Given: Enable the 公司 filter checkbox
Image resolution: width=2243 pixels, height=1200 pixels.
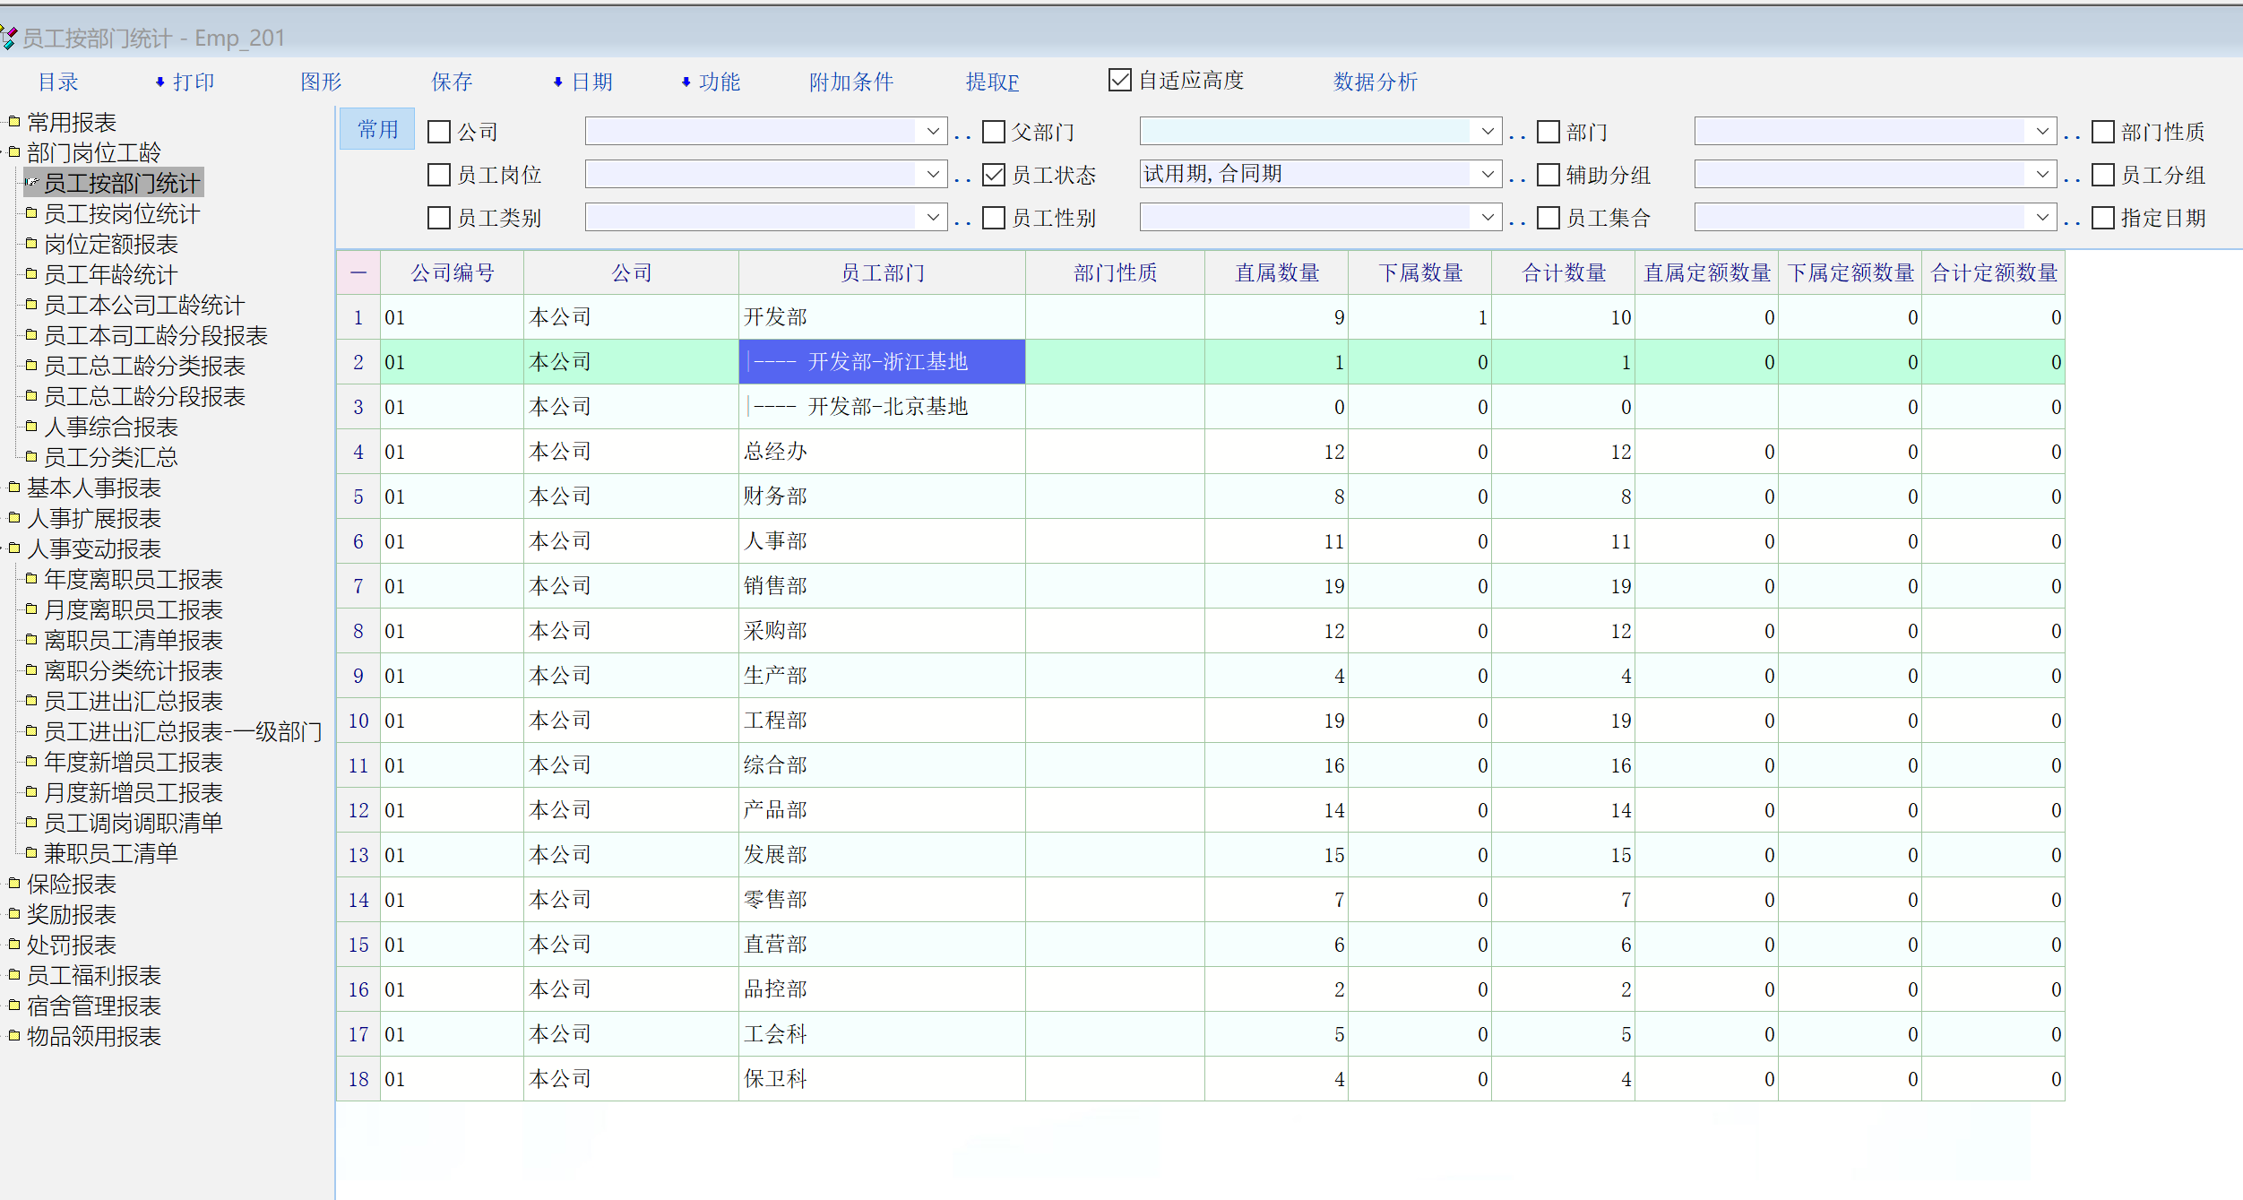Looking at the screenshot, I should point(439,132).
